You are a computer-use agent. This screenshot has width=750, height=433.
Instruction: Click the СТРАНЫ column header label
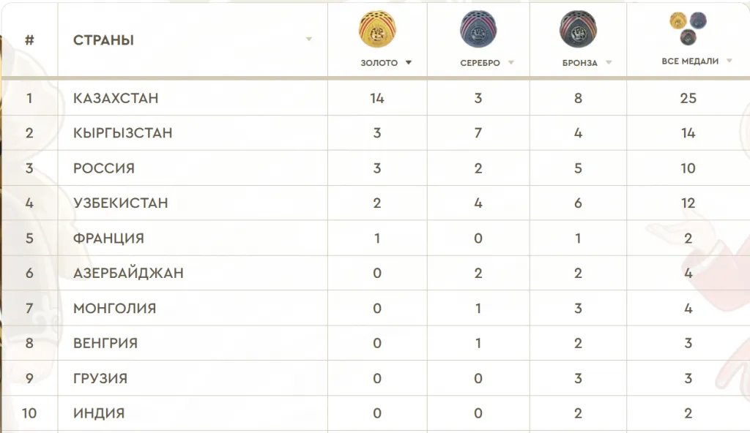coord(103,40)
